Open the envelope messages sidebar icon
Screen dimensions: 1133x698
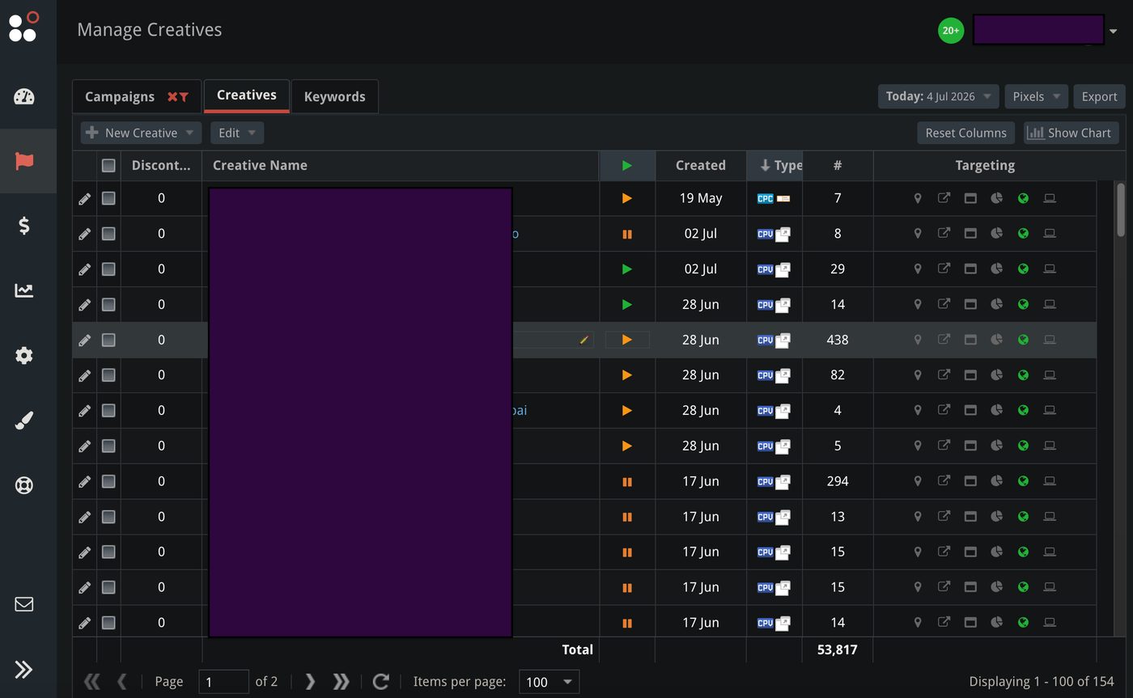24,604
